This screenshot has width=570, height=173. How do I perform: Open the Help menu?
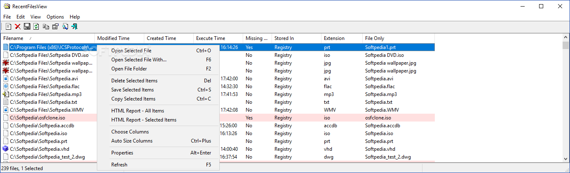75,17
